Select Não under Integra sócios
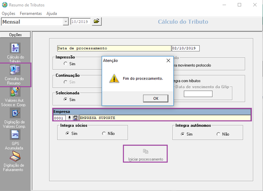 [104, 133]
